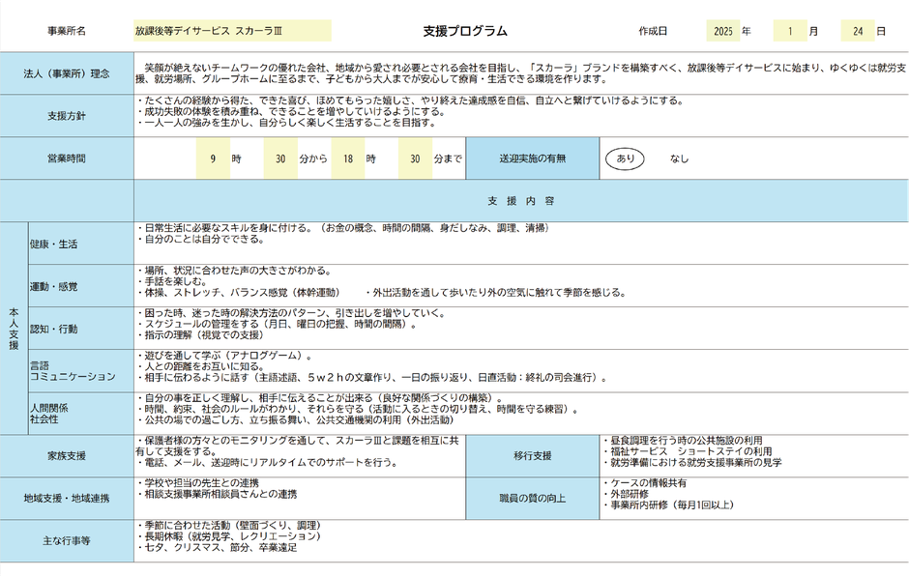Viewport: 909px width, 576px height.
Task: Click the line 外部研修
Action: click(626, 494)
